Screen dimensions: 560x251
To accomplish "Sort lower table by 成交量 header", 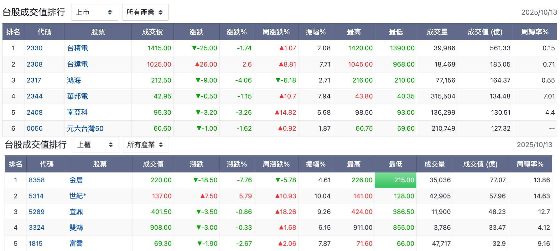I will (434, 164).
